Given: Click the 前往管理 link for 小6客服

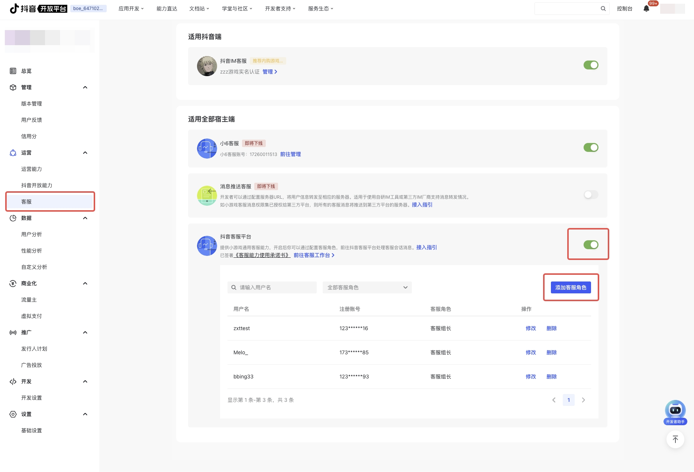Looking at the screenshot, I should point(291,154).
